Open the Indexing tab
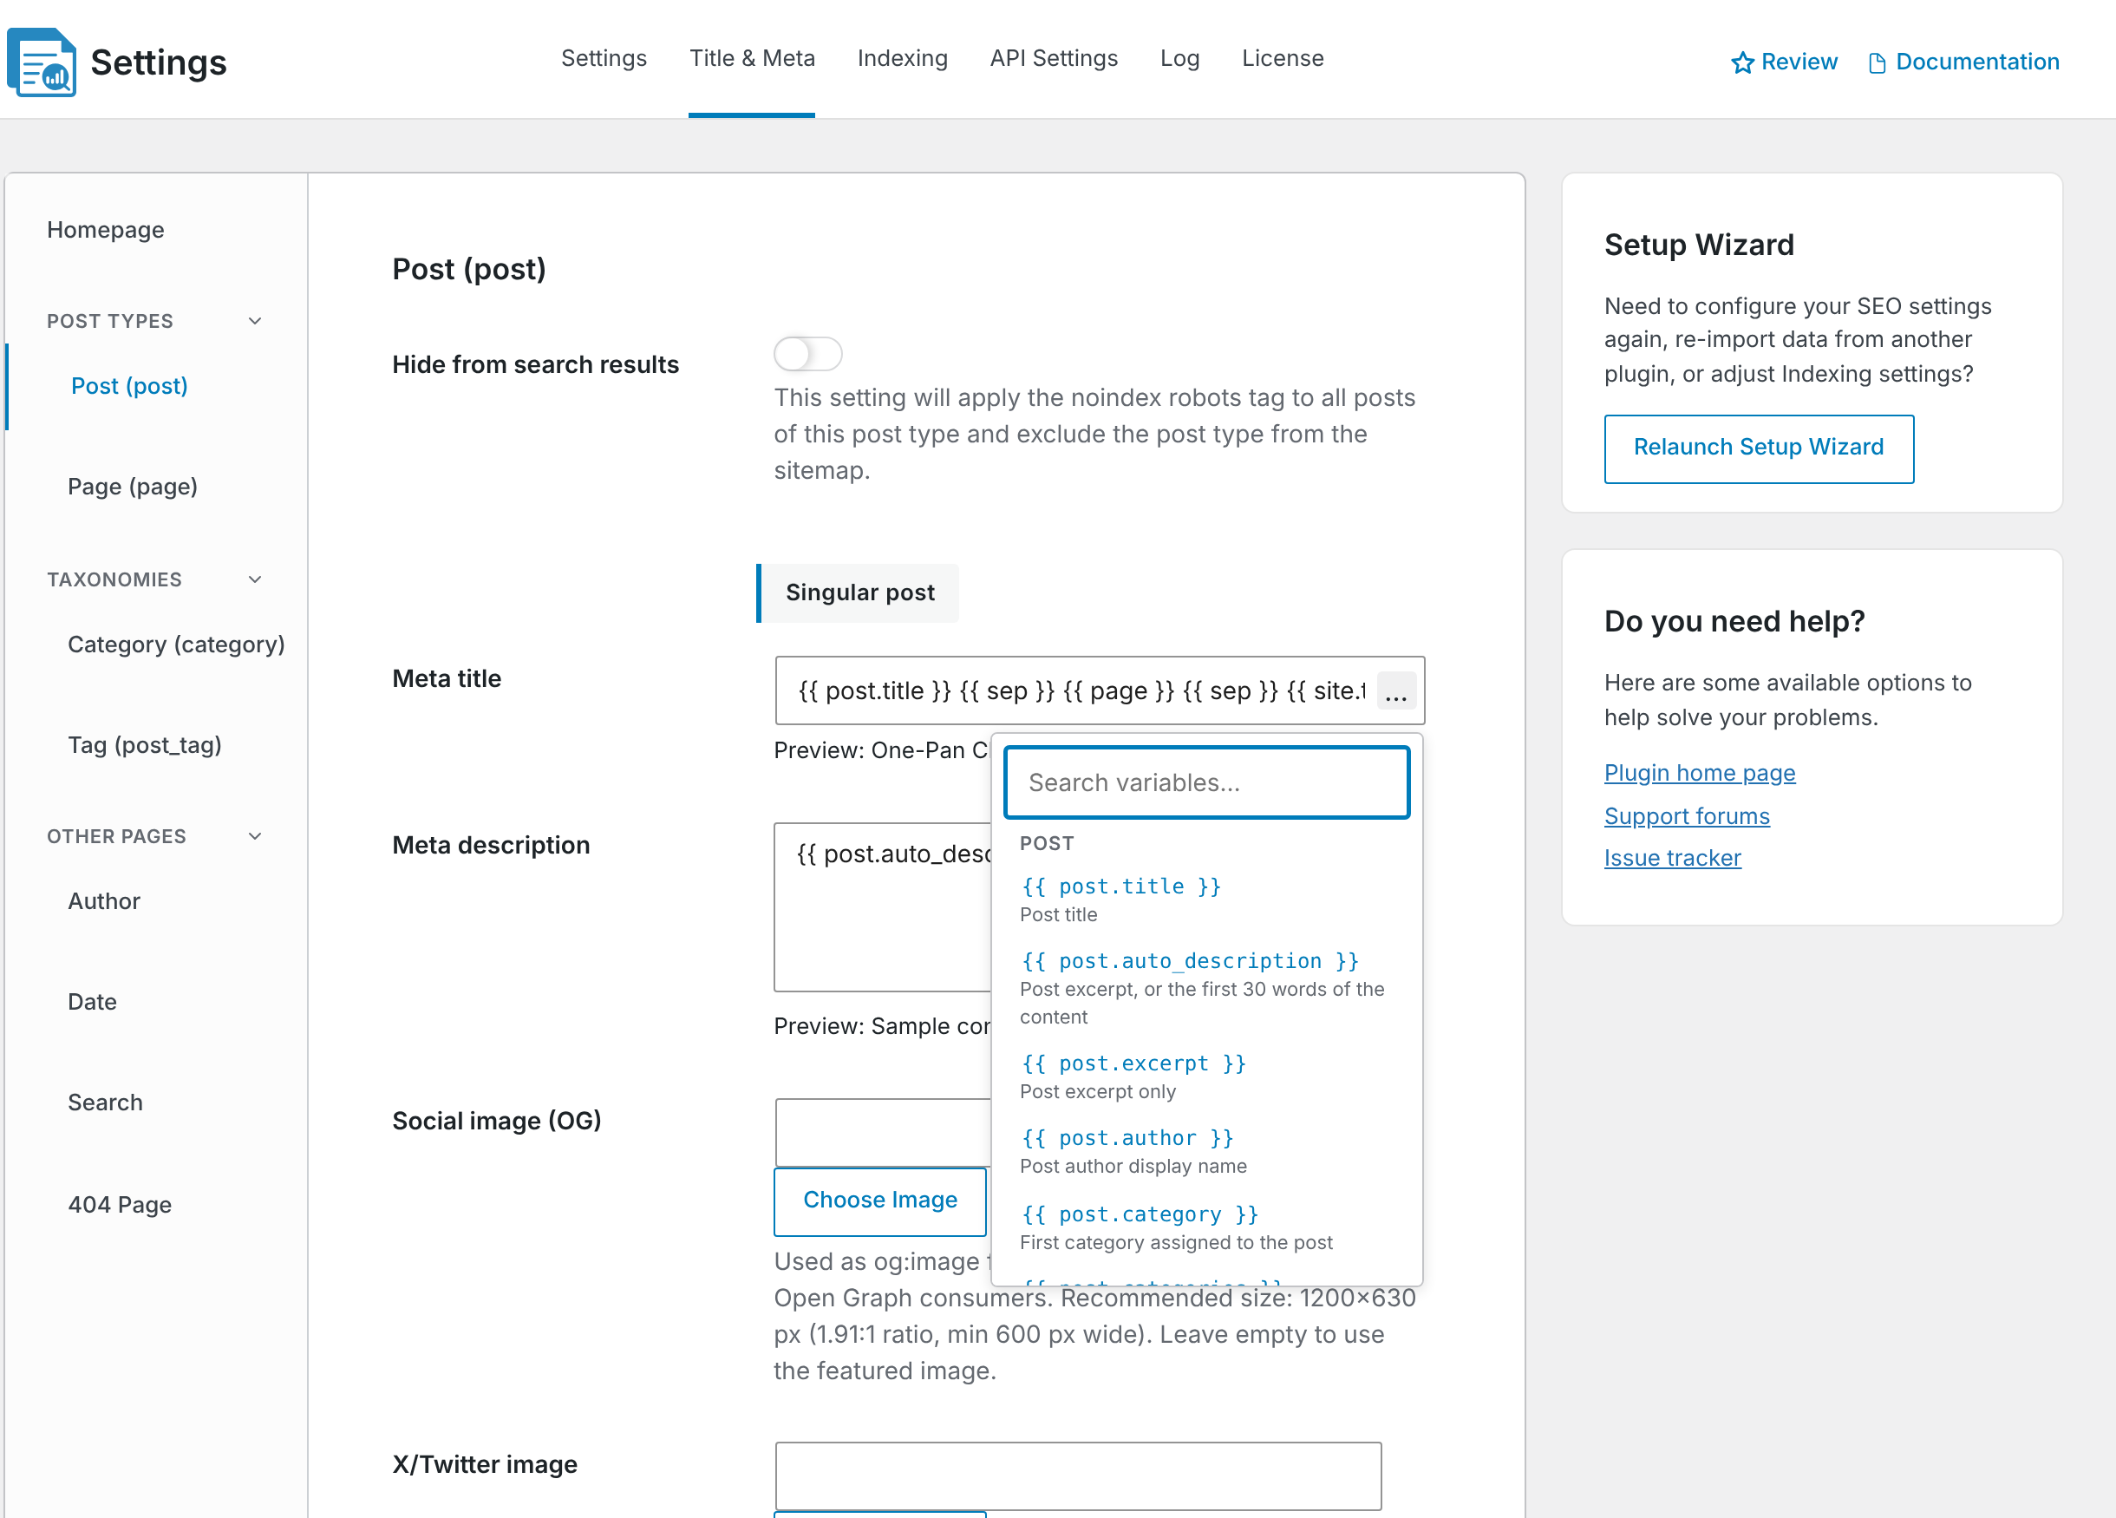 coord(902,59)
